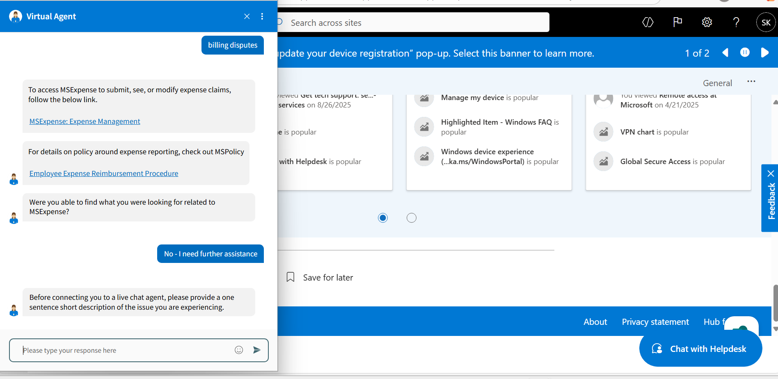Open MSExpense: Expense Management link
The width and height of the screenshot is (778, 379).
85,121
